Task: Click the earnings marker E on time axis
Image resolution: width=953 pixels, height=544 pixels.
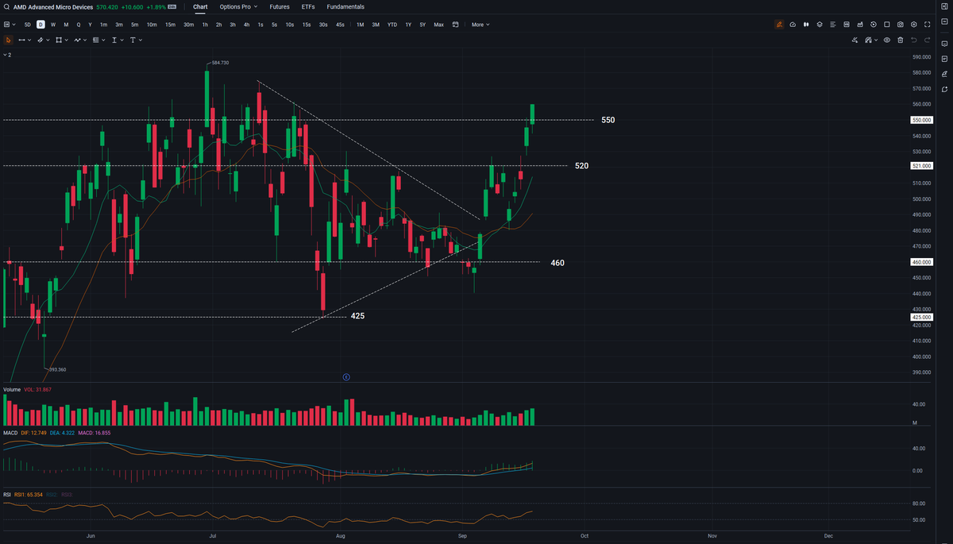Action: pyautogui.click(x=346, y=377)
